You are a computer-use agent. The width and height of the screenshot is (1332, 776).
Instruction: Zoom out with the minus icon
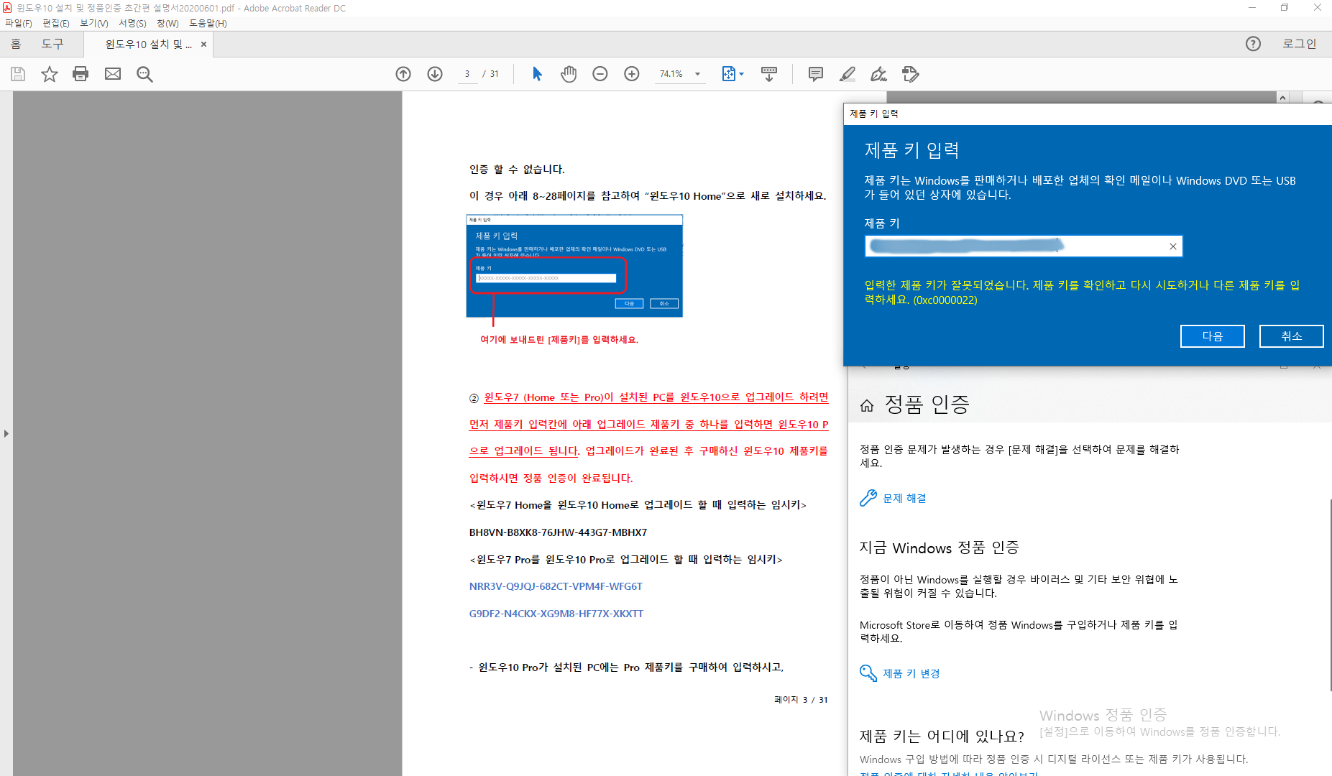[600, 74]
